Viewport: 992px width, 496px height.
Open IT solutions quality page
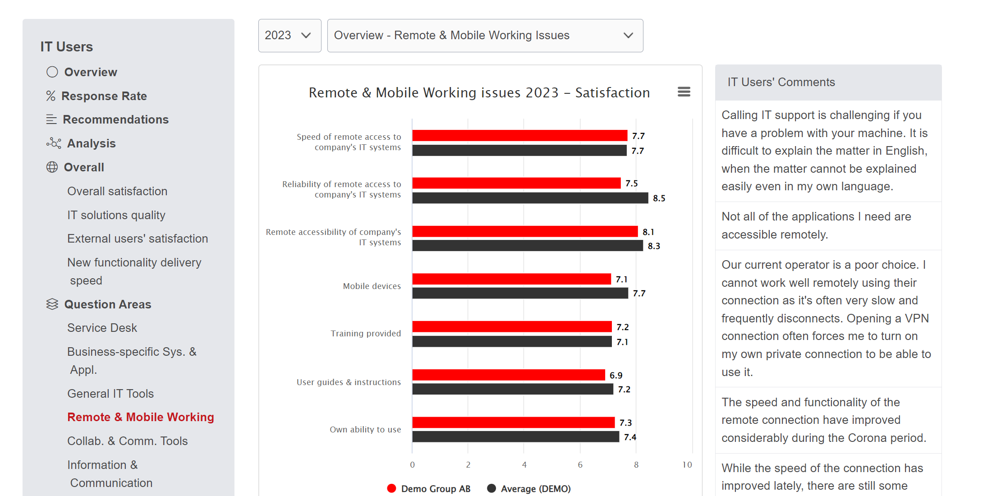point(116,215)
